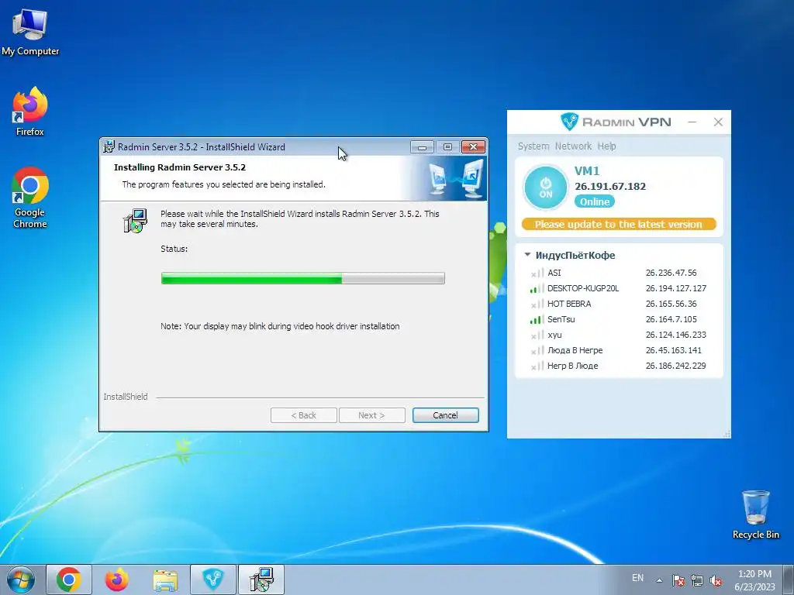Viewport: 794px width, 595px height.
Task: Click the muted volume tray icon
Action: [x=716, y=580]
